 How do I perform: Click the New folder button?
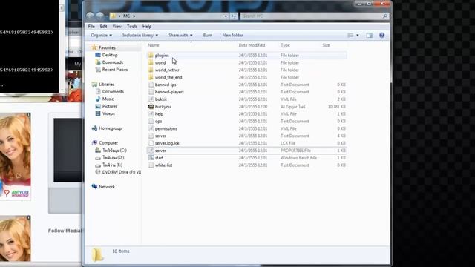(x=232, y=36)
